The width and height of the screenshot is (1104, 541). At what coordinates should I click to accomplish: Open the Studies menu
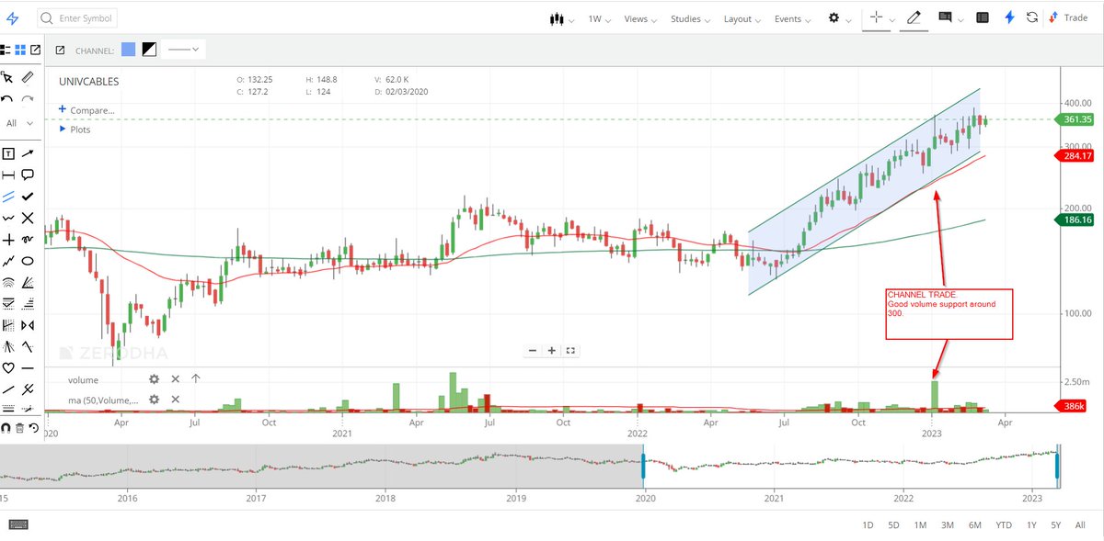(691, 18)
